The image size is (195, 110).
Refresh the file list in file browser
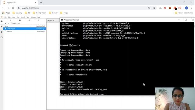point(39,20)
